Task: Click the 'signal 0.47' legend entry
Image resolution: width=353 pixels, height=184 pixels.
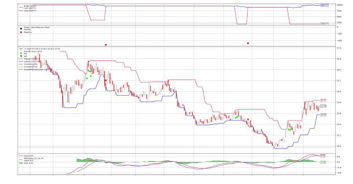Action: click(x=29, y=160)
